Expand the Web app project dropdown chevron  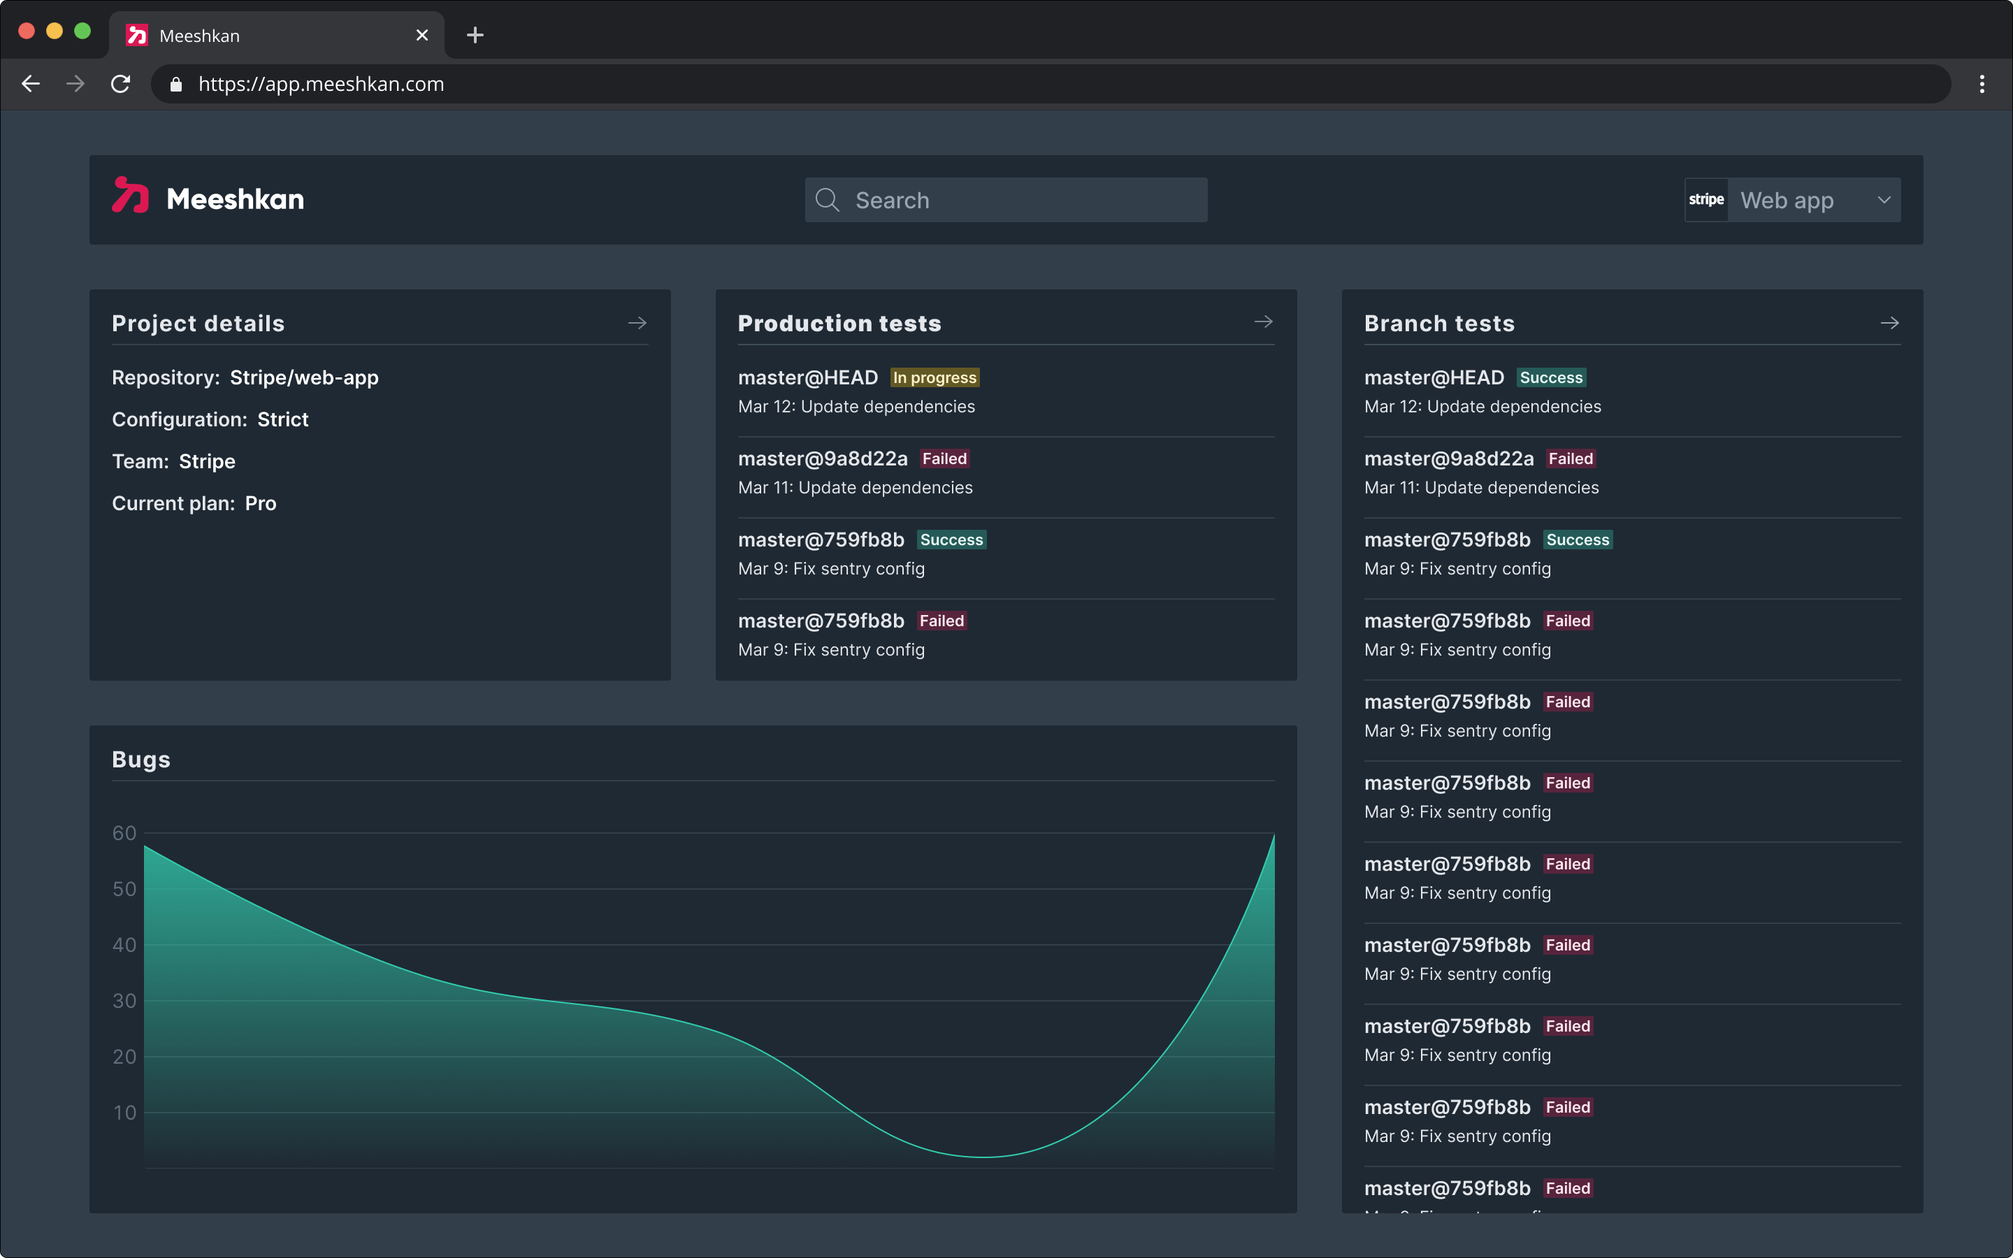(1884, 200)
